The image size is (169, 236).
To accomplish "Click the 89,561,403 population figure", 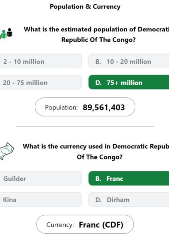I will pyautogui.click(x=104, y=107).
